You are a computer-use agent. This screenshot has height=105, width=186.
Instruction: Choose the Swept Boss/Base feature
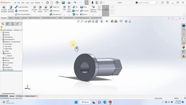(x=22, y=7)
